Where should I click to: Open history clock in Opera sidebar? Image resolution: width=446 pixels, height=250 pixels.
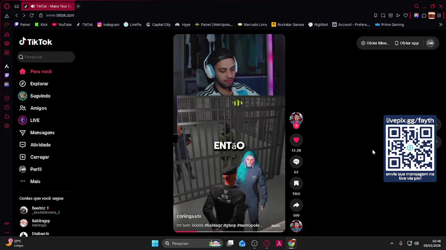(x=7, y=108)
